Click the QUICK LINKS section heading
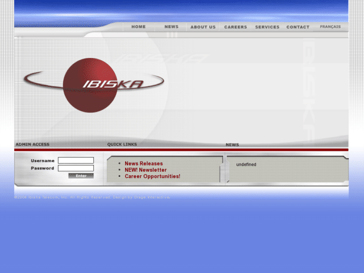The image size is (364, 273). [122, 144]
